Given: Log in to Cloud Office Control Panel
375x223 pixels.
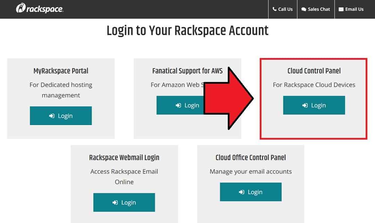Looking at the screenshot, I should pyautogui.click(x=251, y=192).
